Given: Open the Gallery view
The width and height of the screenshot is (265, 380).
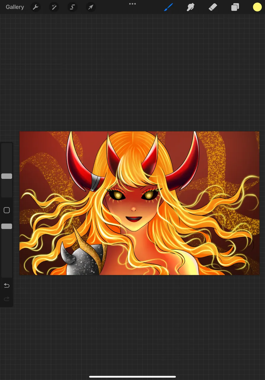Looking at the screenshot, I should click(x=15, y=7).
